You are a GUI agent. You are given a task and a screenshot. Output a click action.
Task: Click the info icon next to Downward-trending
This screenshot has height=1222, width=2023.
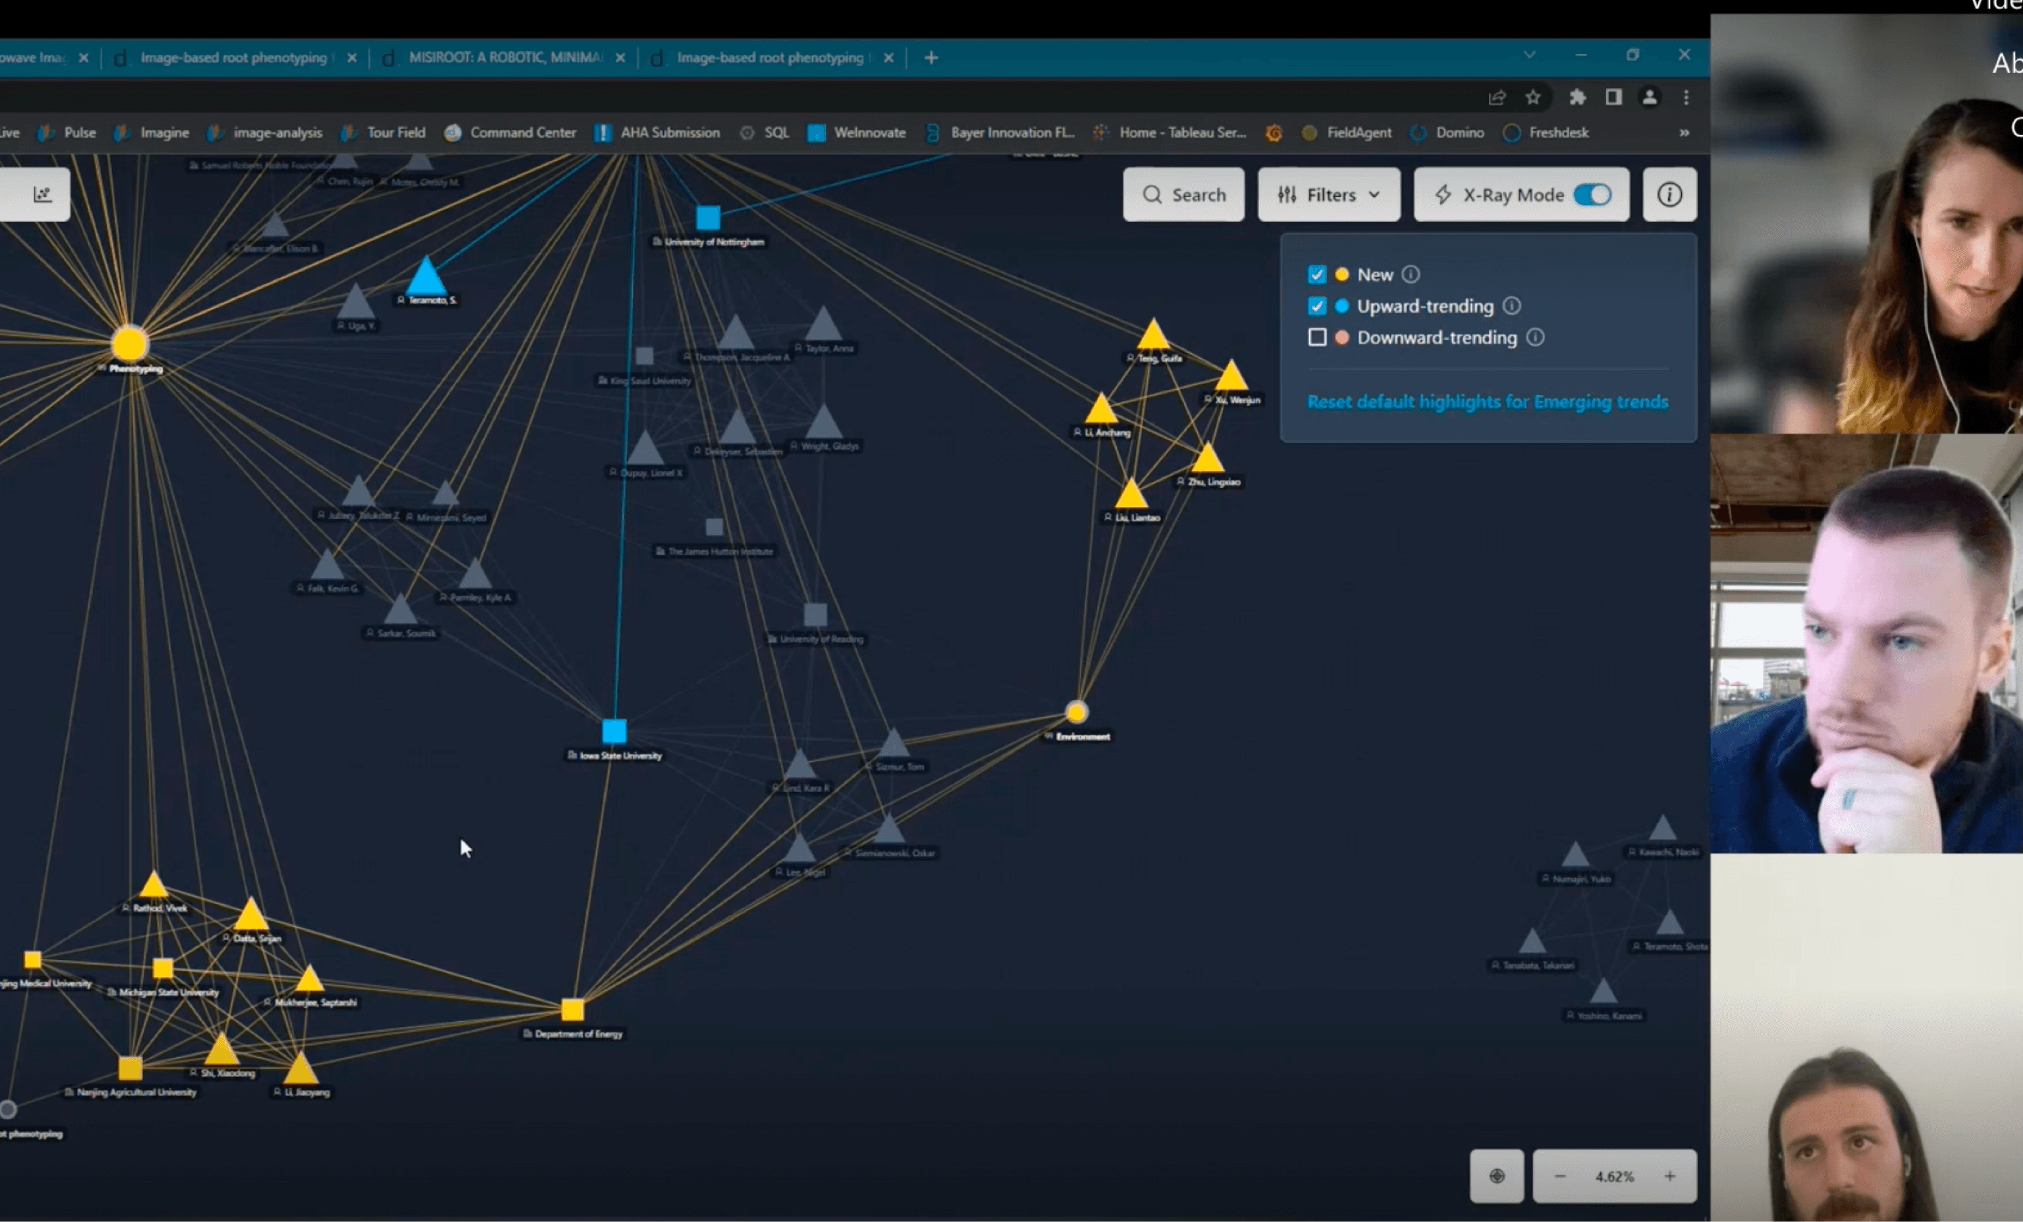pyautogui.click(x=1535, y=337)
